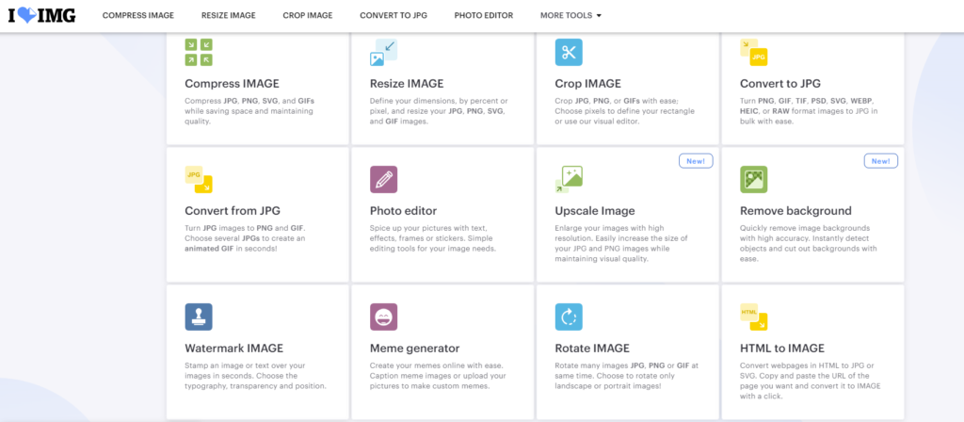The height and width of the screenshot is (422, 964).
Task: Select the stamp Watermark IMAGE icon
Action: 199,316
